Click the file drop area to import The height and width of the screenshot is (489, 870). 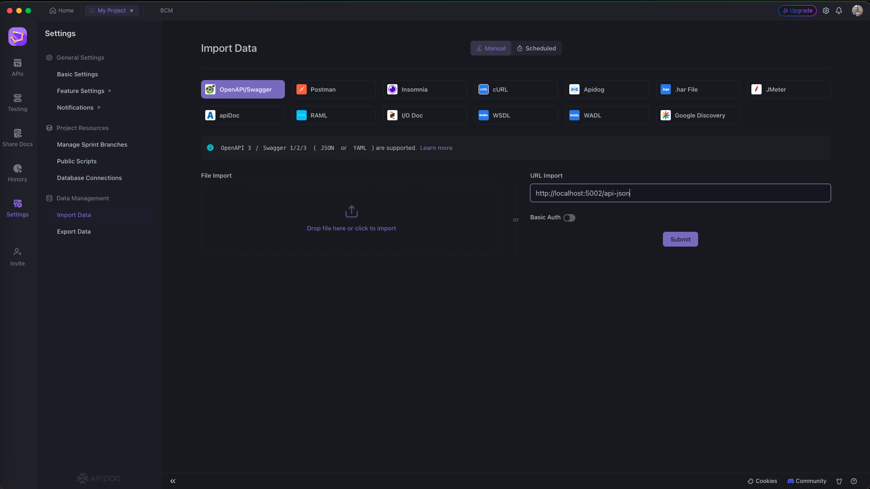[x=352, y=219]
